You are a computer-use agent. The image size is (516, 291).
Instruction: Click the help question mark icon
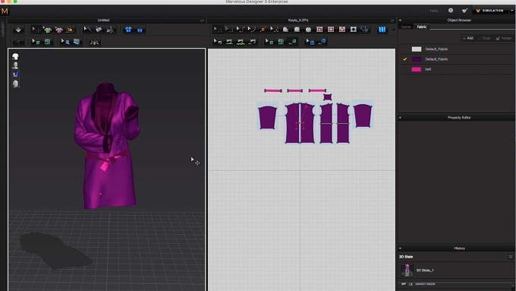pos(451,11)
